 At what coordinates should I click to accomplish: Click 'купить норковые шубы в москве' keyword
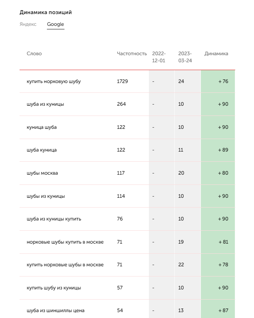tap(65, 265)
